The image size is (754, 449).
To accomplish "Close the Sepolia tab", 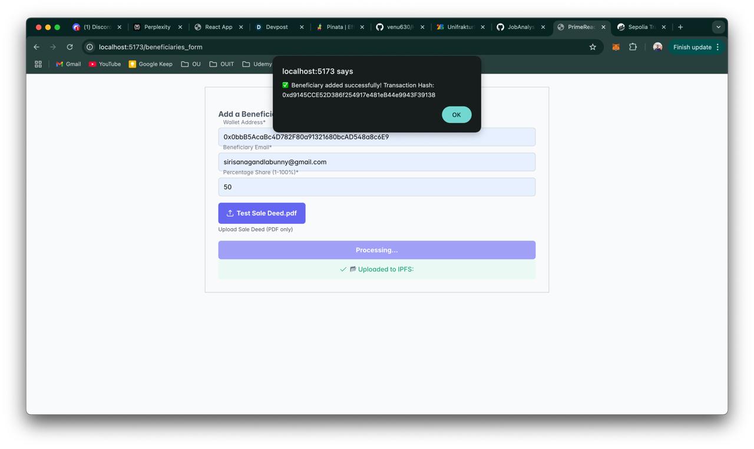I will click(663, 27).
